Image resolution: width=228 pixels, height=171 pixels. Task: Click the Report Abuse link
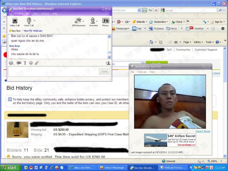pyautogui.click(x=203, y=131)
